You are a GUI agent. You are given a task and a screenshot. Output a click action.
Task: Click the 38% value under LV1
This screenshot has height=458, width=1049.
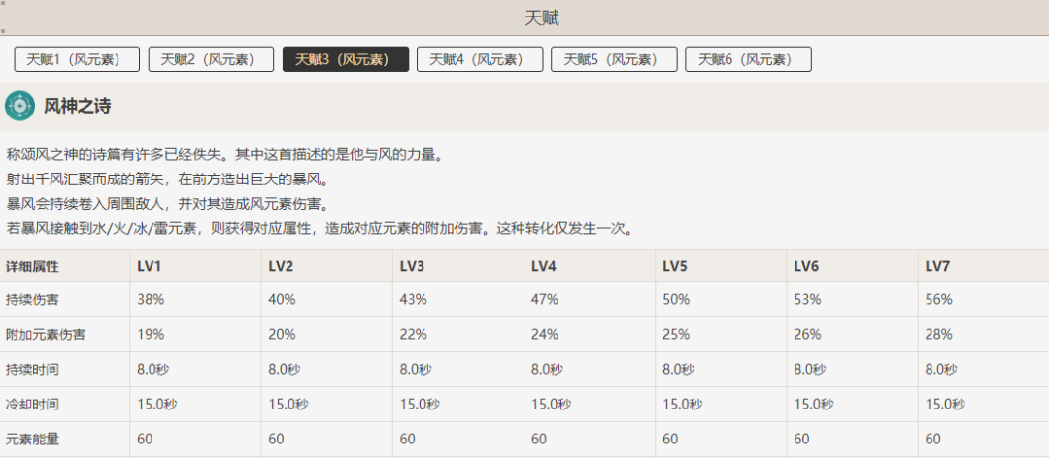click(x=151, y=300)
